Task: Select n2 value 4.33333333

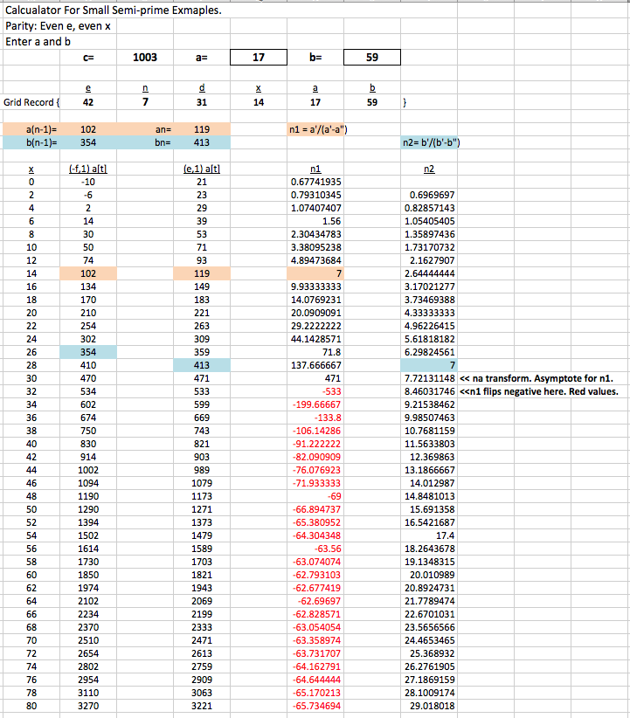Action: (x=429, y=313)
